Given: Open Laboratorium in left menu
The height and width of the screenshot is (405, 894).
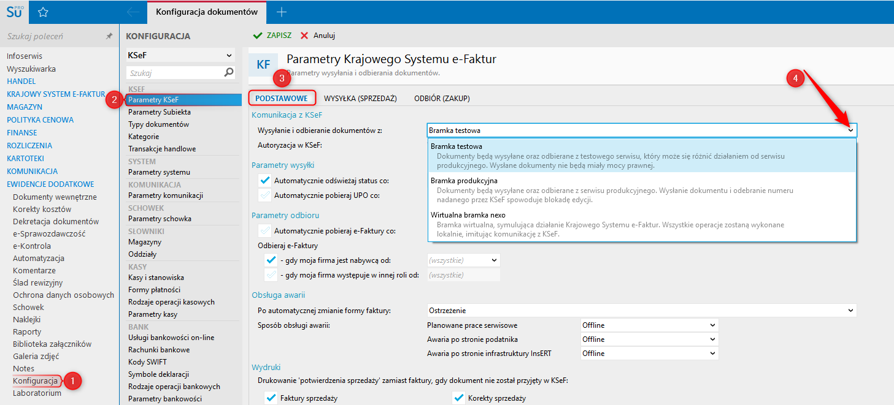Looking at the screenshot, I should point(37,393).
